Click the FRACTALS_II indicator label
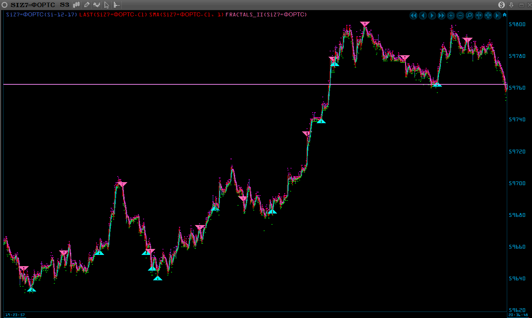 (266, 15)
